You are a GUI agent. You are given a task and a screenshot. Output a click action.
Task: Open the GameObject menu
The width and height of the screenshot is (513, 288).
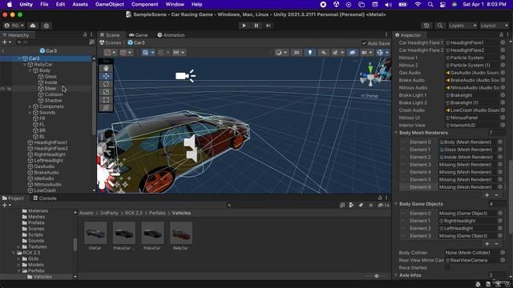tap(110, 4)
